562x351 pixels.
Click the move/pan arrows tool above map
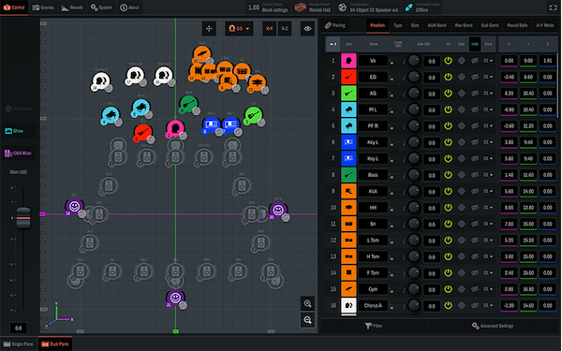tap(209, 29)
